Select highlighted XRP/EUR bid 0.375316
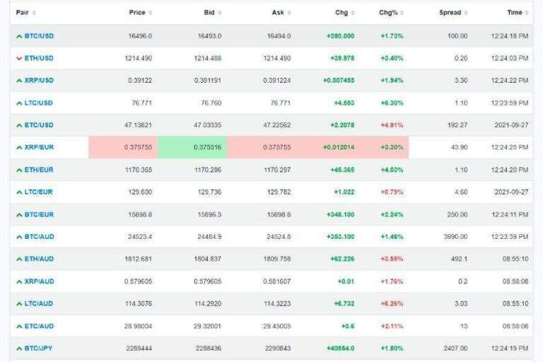 (192, 147)
